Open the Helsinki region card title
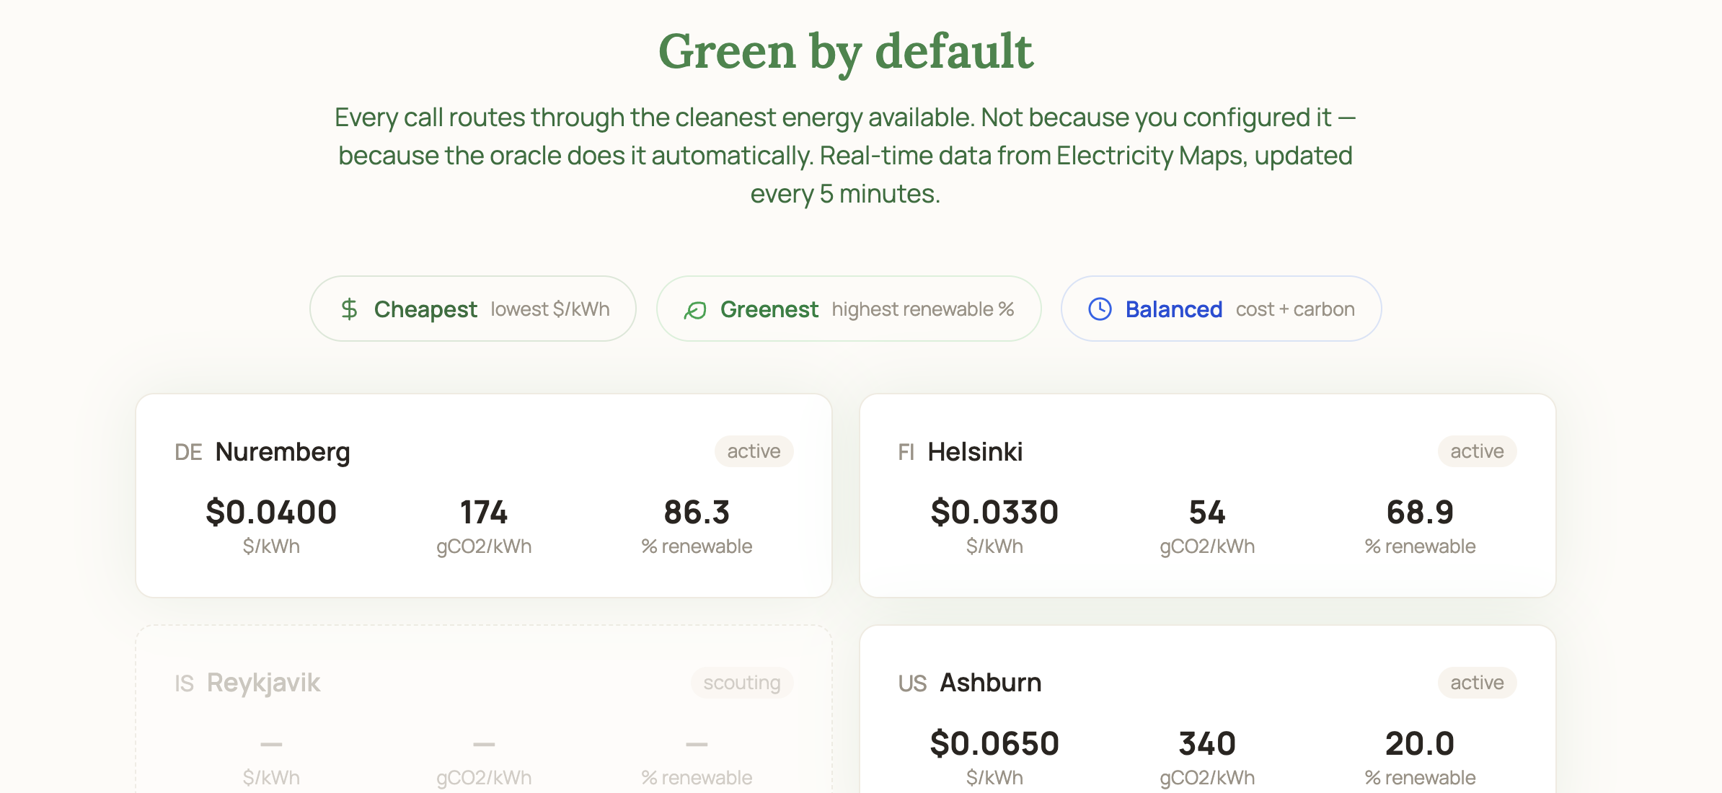 click(x=974, y=452)
